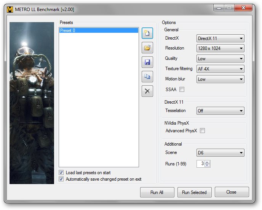The image size is (262, 210).
Task: Close the window using title bar X
Action: (243, 8)
